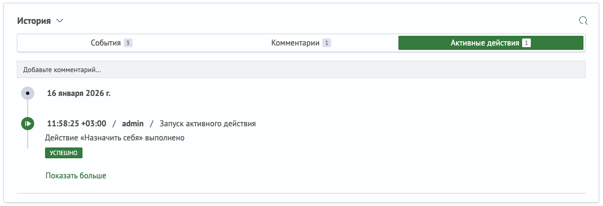Click the Действие «Назначить себя» выполнено message

115,138
